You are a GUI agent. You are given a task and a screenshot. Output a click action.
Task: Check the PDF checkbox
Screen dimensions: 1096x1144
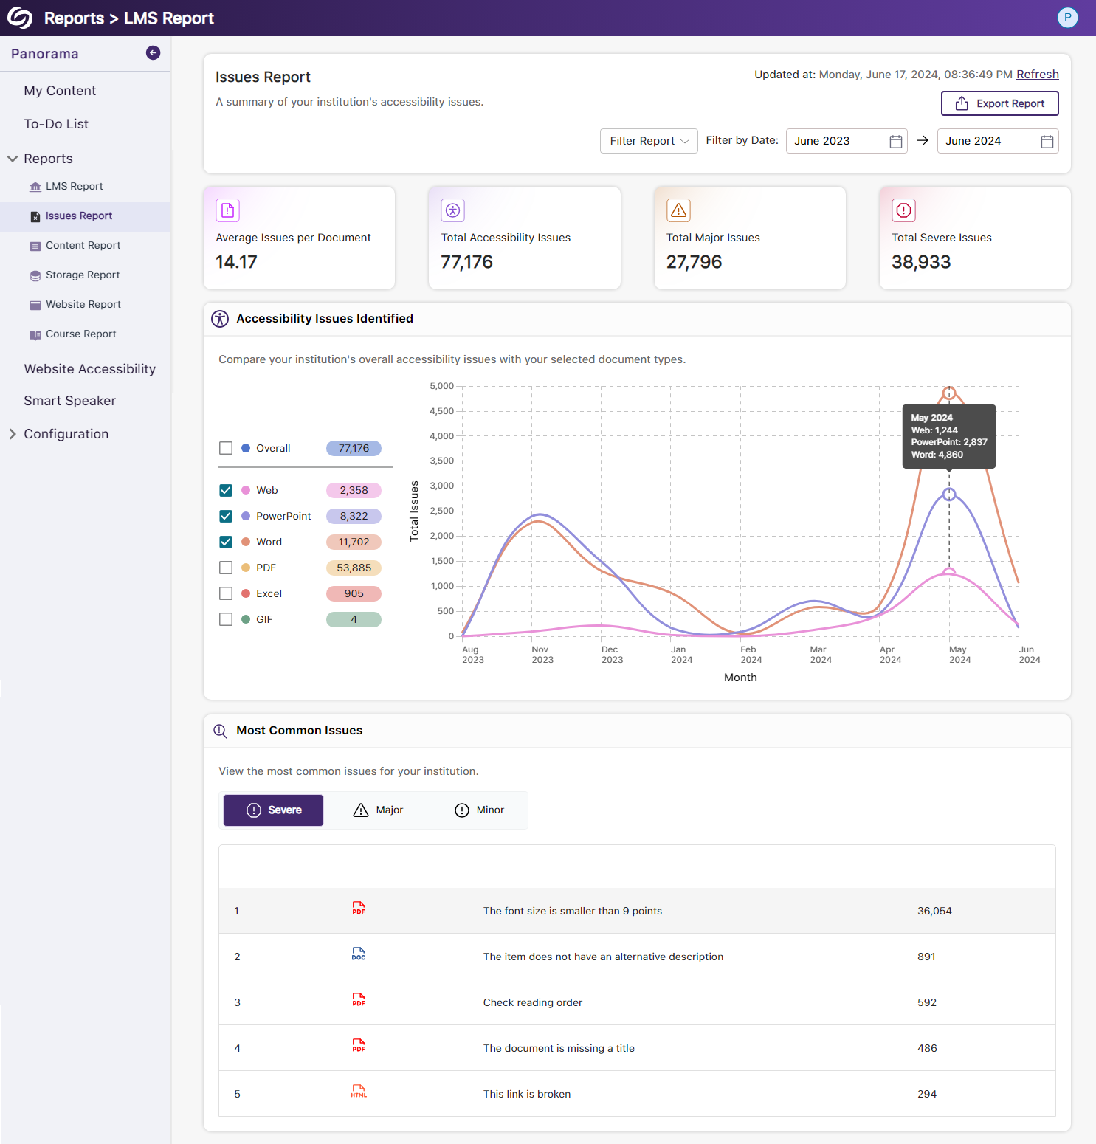[x=226, y=568]
